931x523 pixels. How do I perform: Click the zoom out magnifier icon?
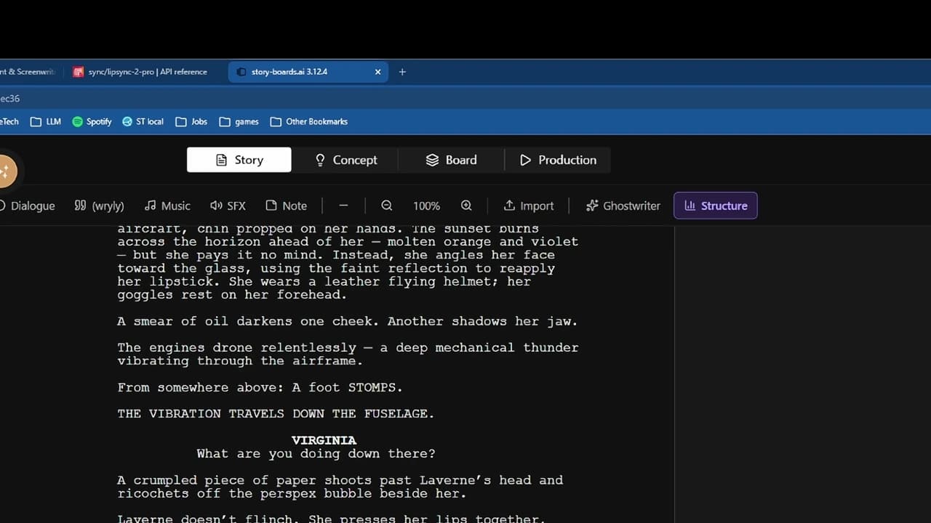pyautogui.click(x=387, y=206)
